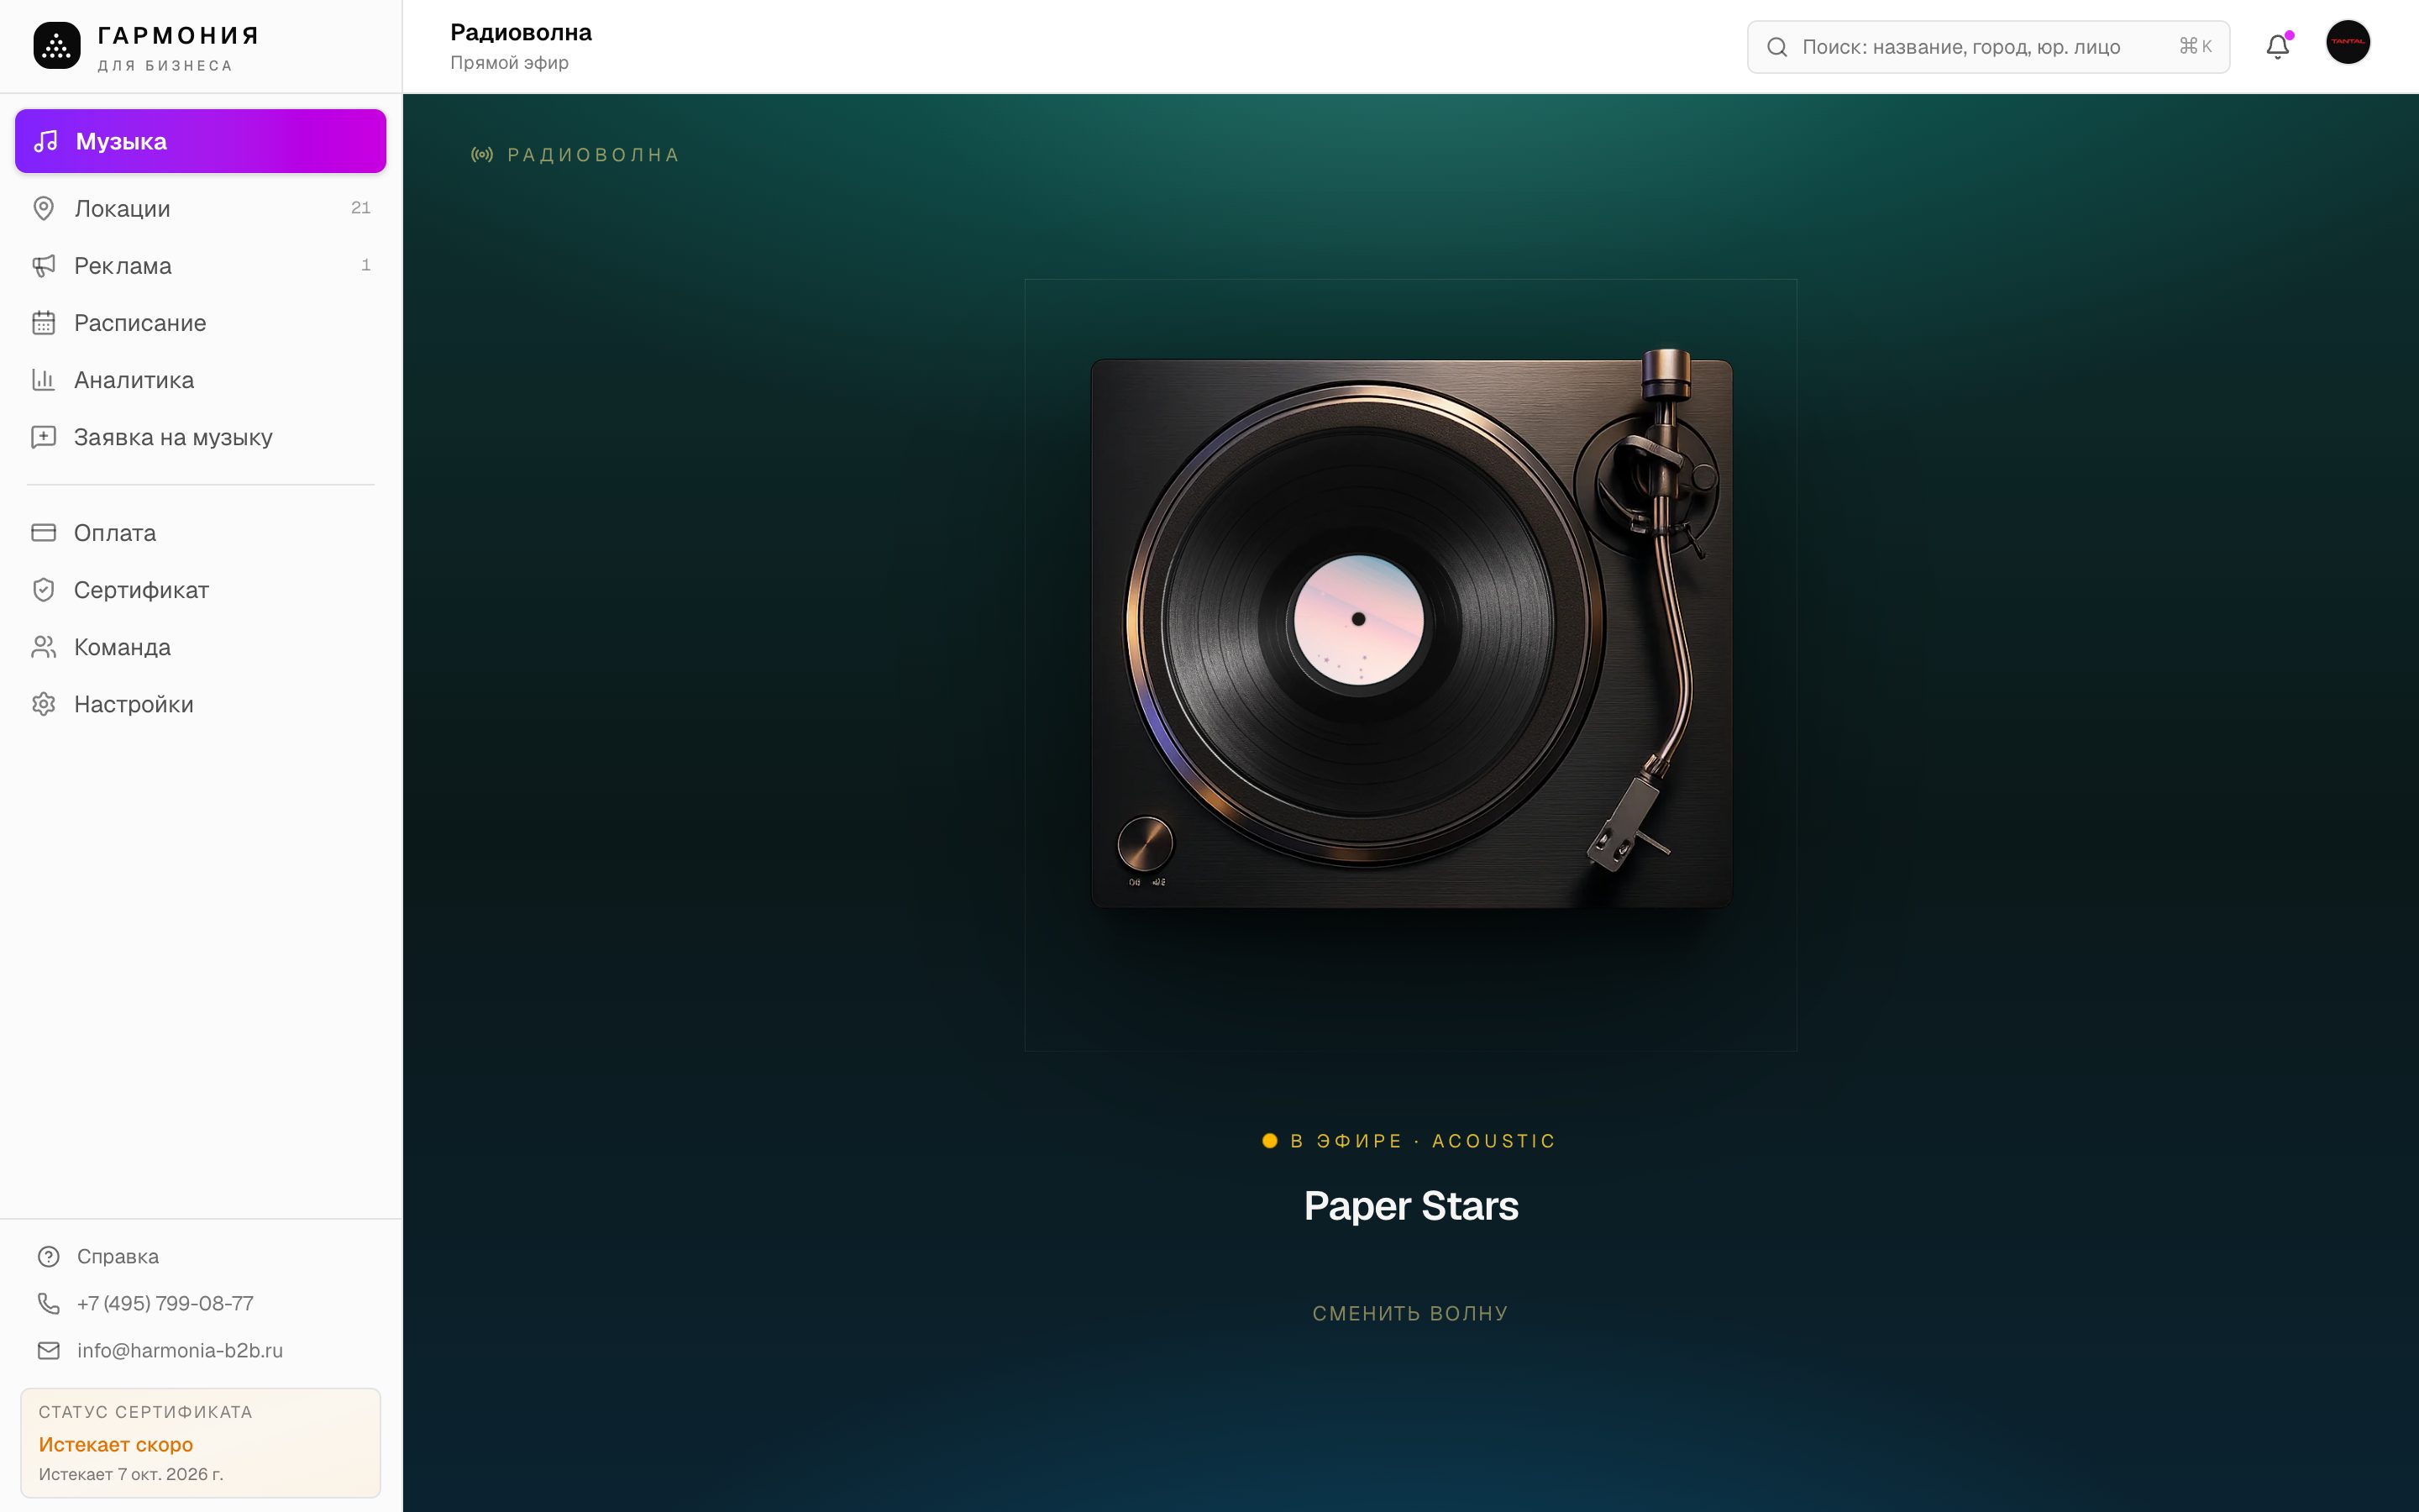Click the question mark help icon
2419x1512 pixels.
coord(49,1256)
